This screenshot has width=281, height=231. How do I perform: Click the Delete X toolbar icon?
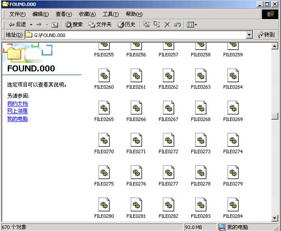167,25
